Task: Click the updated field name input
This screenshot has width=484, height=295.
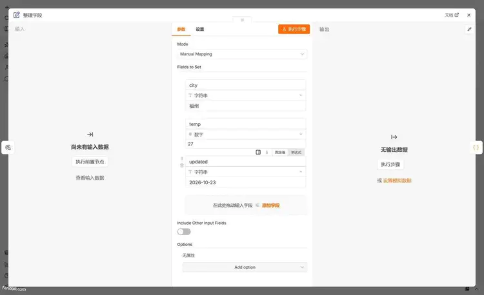Action: [245, 162]
